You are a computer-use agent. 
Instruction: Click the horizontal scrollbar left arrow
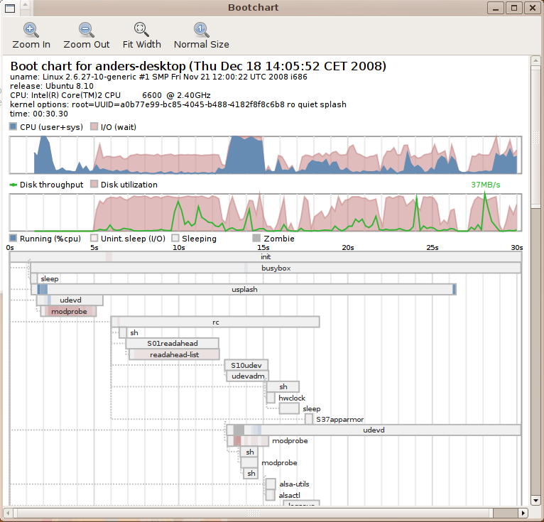[8, 513]
